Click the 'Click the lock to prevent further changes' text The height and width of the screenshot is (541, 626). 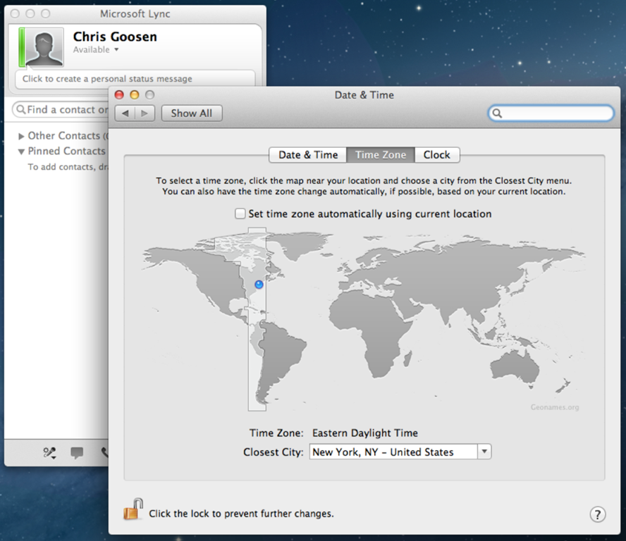click(241, 514)
